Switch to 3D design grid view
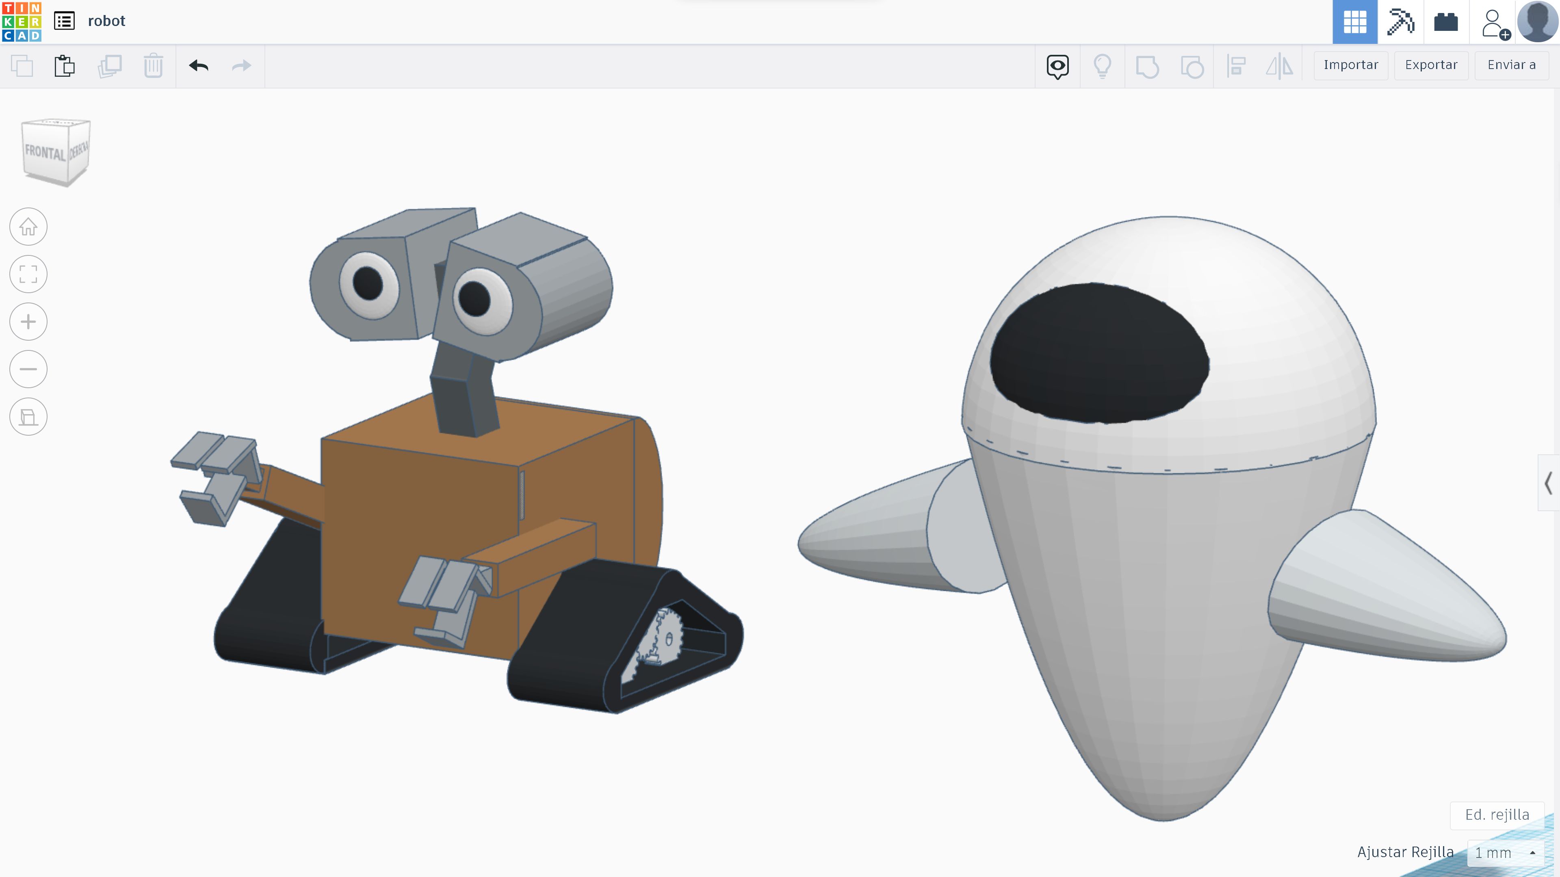The image size is (1560, 877). (1355, 22)
